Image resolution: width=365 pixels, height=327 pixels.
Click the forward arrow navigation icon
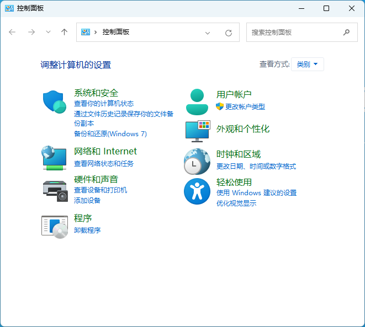click(31, 32)
